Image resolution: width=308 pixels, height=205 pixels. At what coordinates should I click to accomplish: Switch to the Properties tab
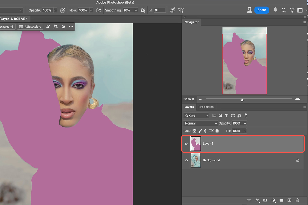point(206,107)
